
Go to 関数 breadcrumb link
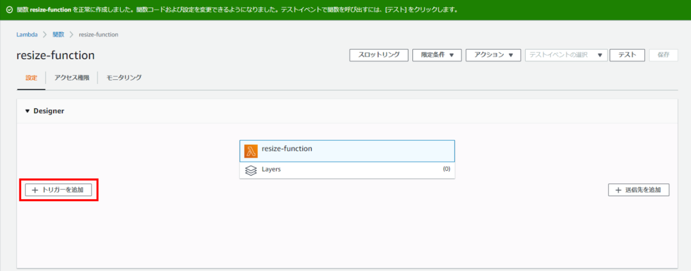[58, 35]
